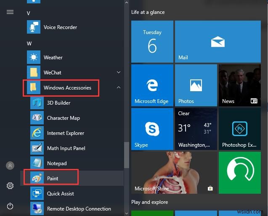Screen dimensions: 268x216
Task: Click the Internet Explorer icon
Action: pos(37,133)
